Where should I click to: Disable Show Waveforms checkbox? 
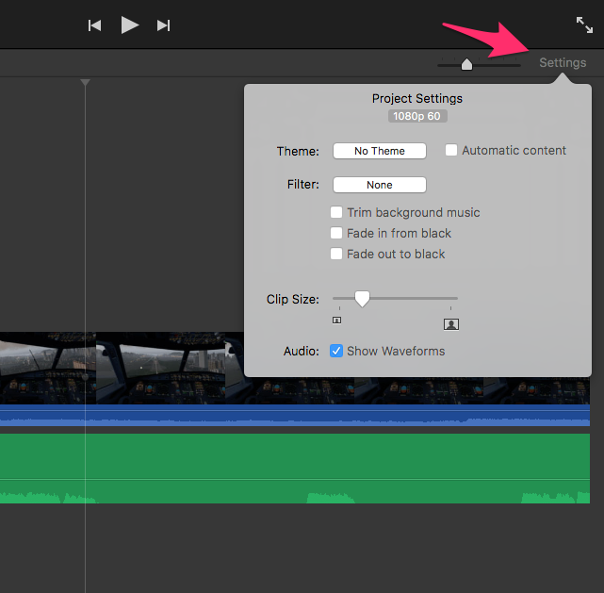(336, 351)
